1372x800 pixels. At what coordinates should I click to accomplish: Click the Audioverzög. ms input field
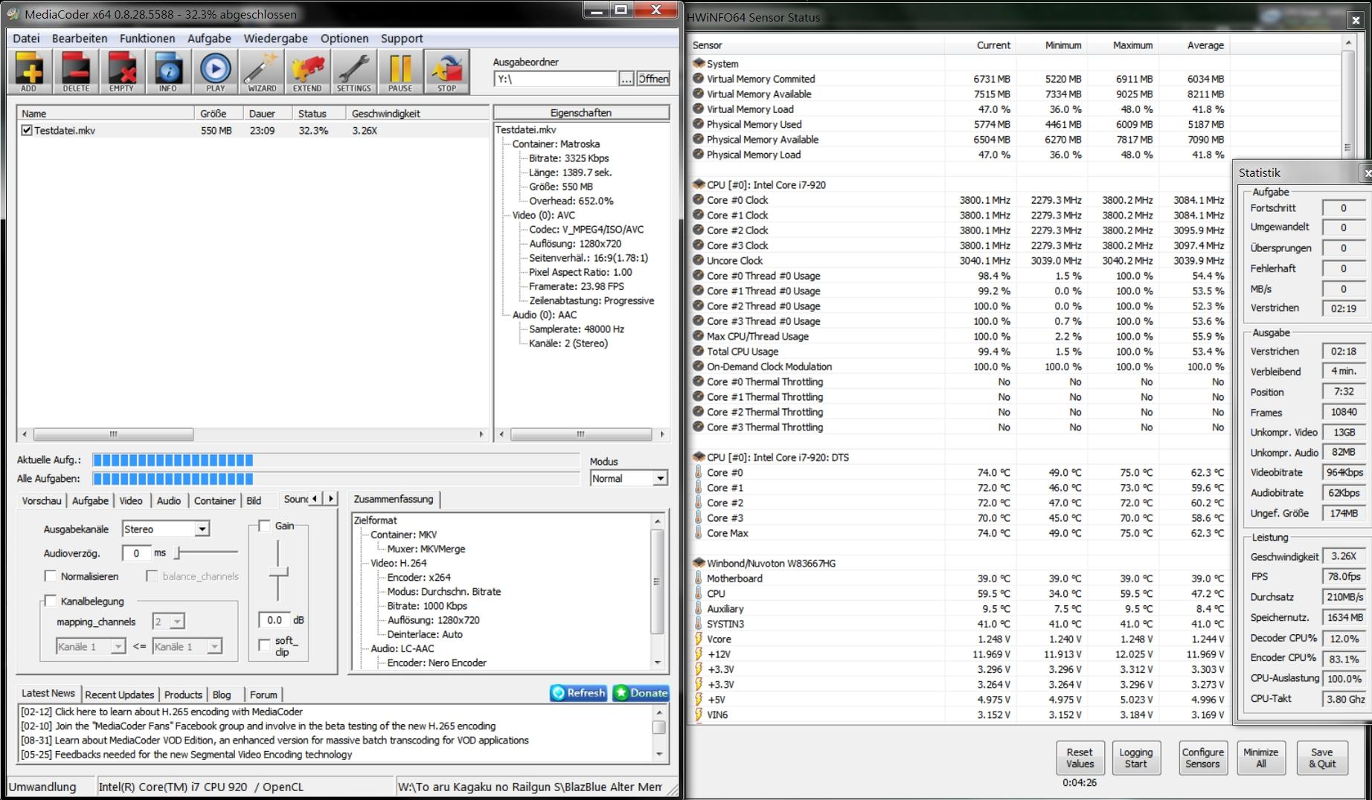pos(136,552)
